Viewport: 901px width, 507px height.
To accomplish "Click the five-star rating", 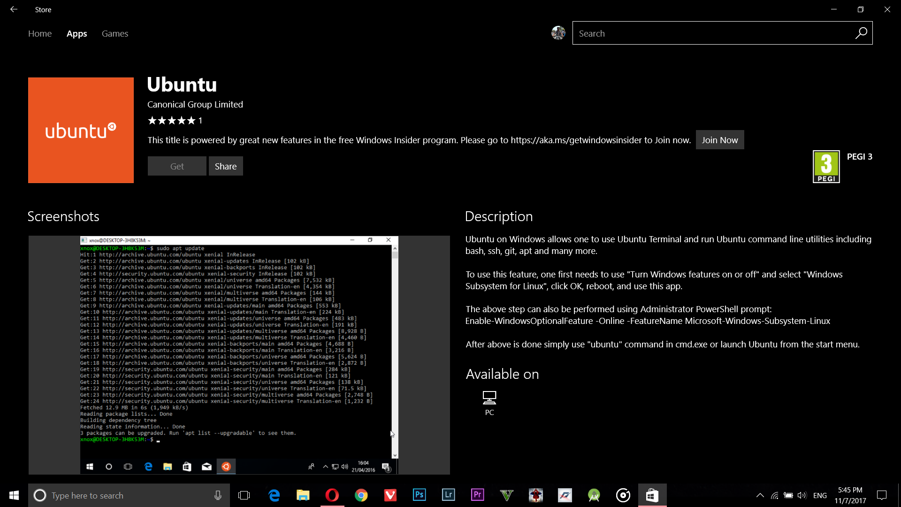I will tap(171, 121).
